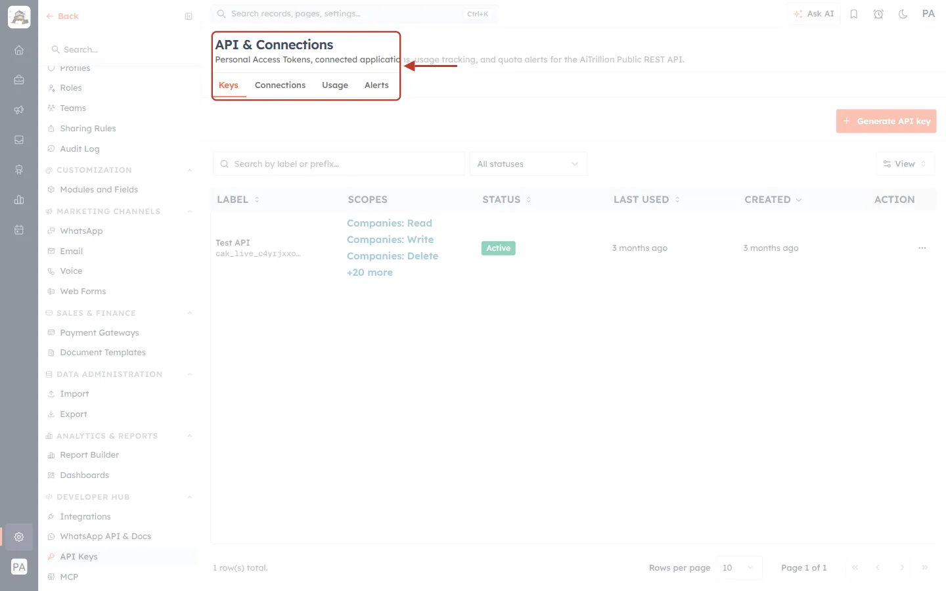Image resolution: width=946 pixels, height=591 pixels.
Task: Open the All statuses dropdown
Action: 528,164
